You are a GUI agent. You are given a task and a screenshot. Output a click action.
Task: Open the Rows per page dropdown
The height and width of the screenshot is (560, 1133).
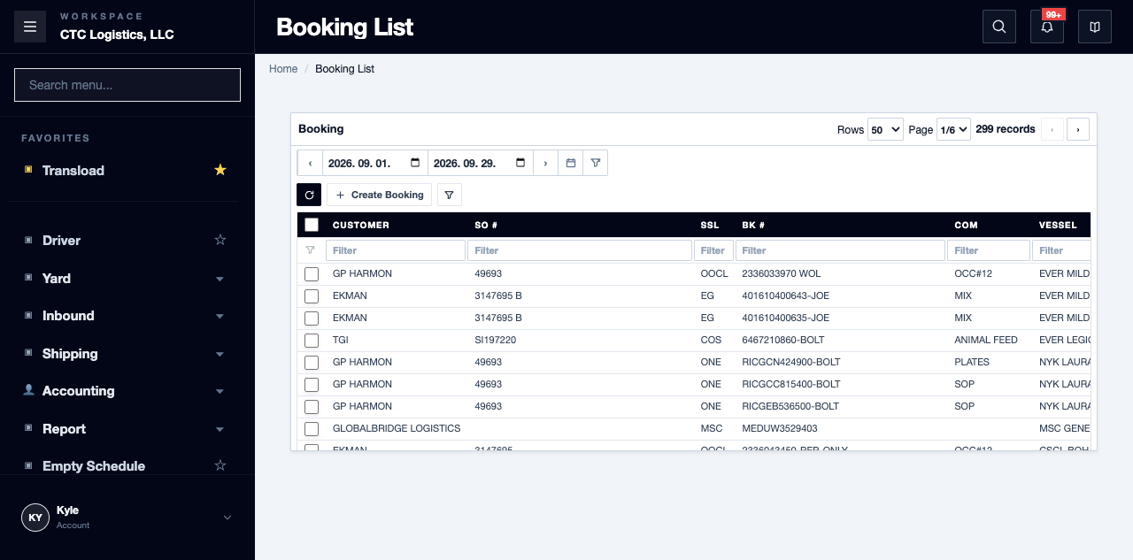coord(885,129)
